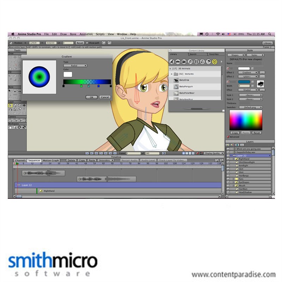The image size is (282, 282).
Task: Click the Play button under the canvas
Action: click(101, 153)
